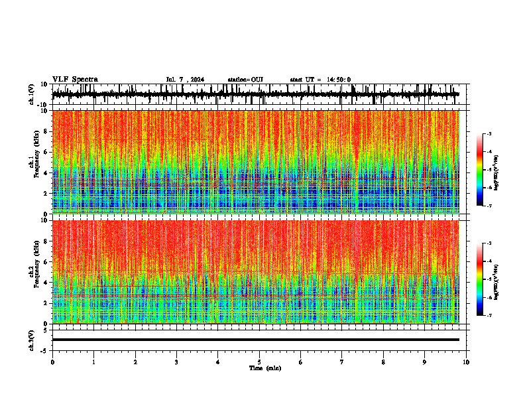This screenshot has width=525, height=406.
Task: Click time axis tick label "5"
Action: point(259,362)
